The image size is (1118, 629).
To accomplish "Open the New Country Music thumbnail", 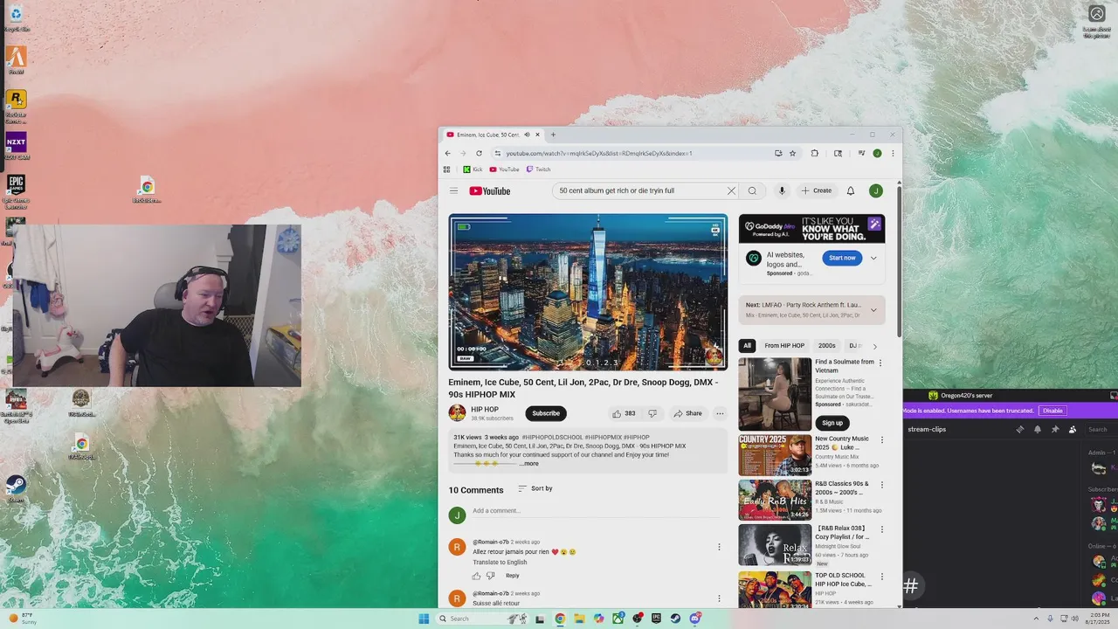I will [775, 454].
